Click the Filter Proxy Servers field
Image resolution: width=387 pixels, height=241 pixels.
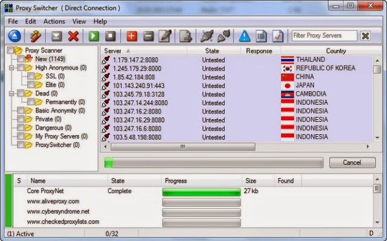[324, 36]
